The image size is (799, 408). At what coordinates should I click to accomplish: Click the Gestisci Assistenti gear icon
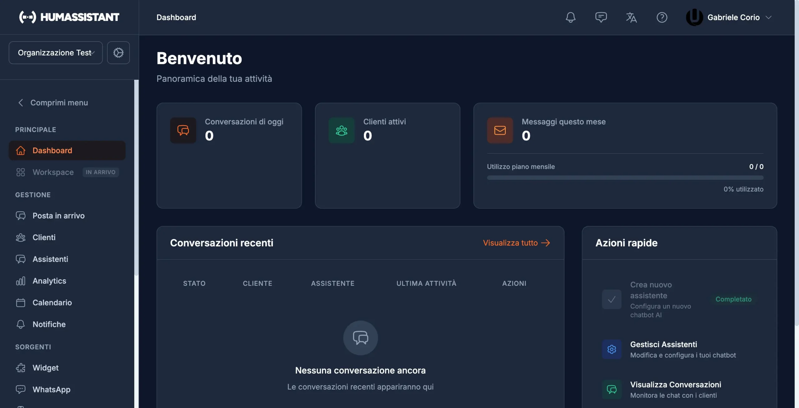pyautogui.click(x=611, y=349)
